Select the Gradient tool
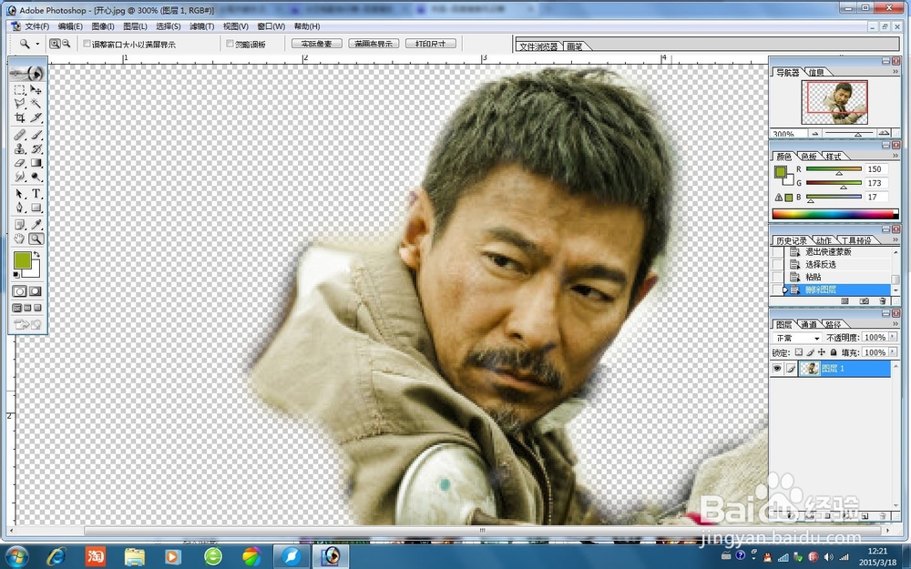The height and width of the screenshot is (569, 911). pyautogui.click(x=36, y=163)
